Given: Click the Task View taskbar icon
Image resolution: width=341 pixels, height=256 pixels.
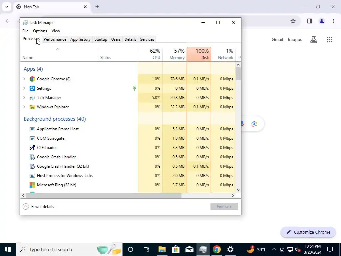Looking at the screenshot, I should point(147,249).
